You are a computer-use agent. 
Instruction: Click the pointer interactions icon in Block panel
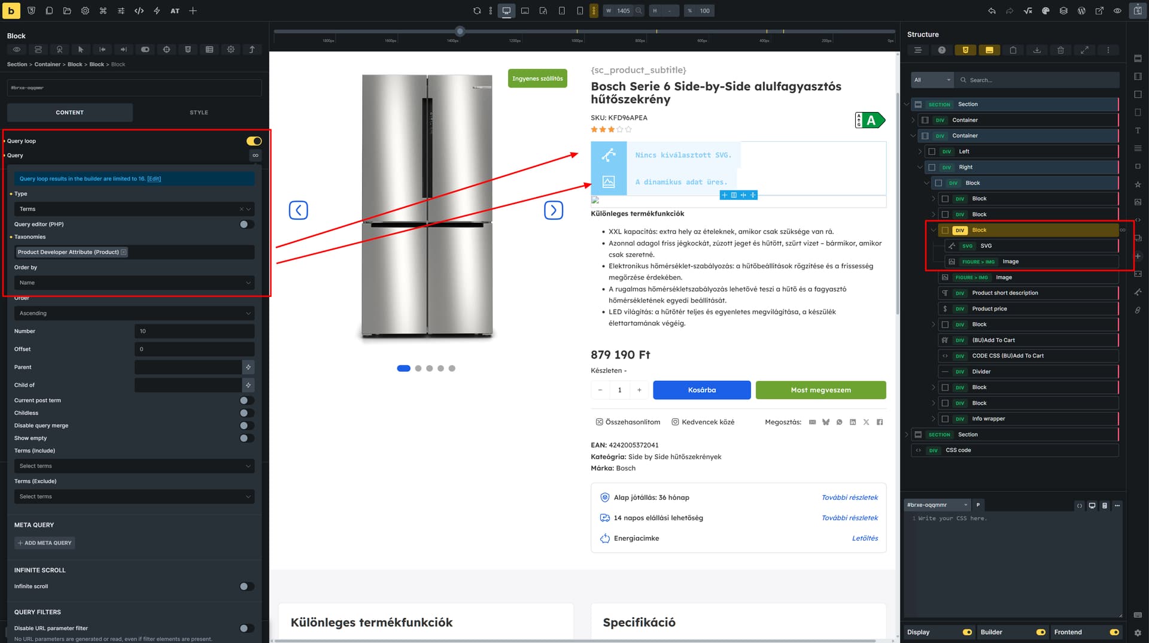[81, 50]
